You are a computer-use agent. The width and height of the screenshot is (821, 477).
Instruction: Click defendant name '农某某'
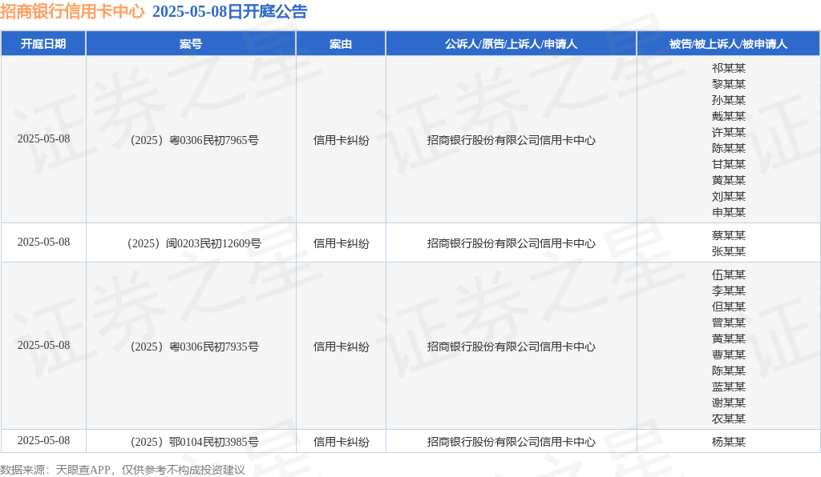click(728, 419)
